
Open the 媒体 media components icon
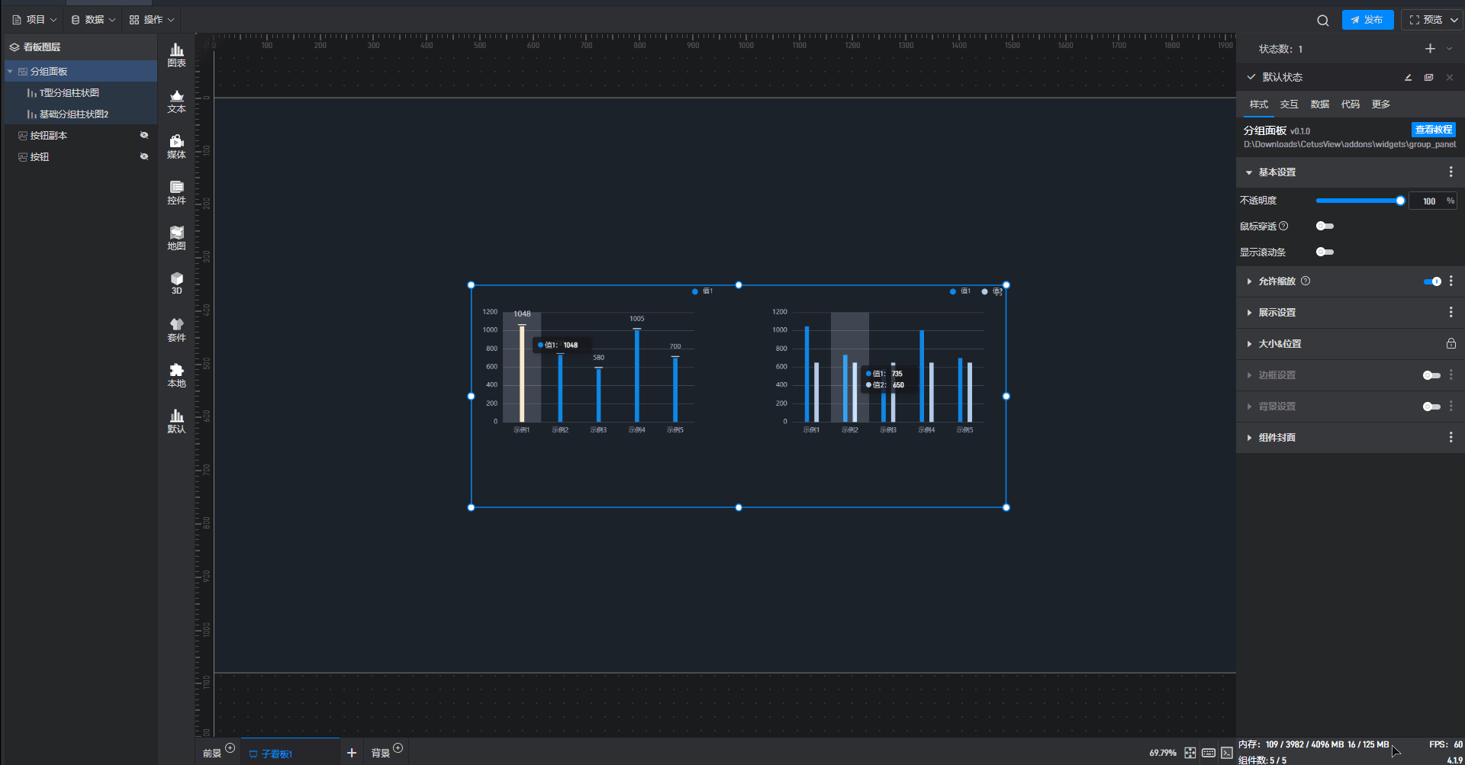pyautogui.click(x=176, y=146)
